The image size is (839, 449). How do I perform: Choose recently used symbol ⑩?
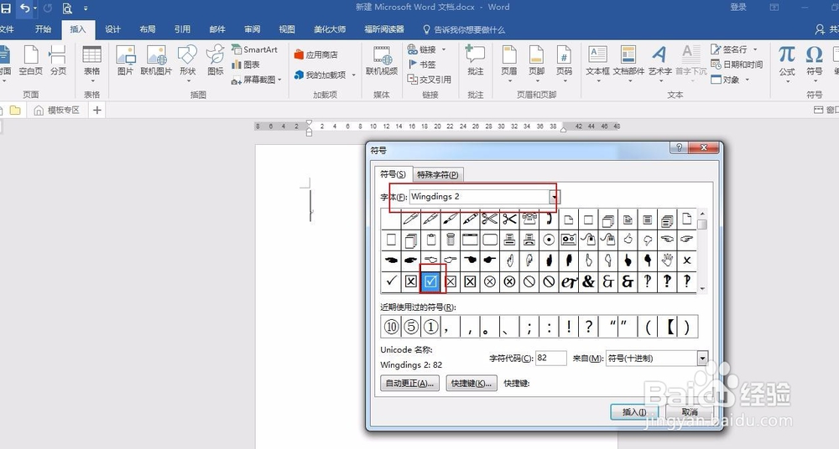pyautogui.click(x=391, y=326)
